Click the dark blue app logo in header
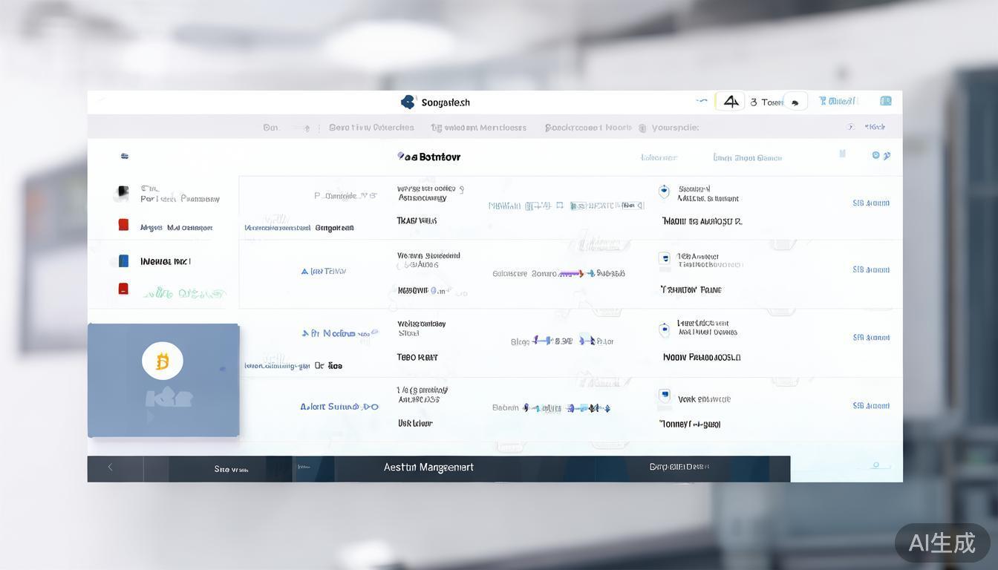This screenshot has width=998, height=570. click(408, 102)
